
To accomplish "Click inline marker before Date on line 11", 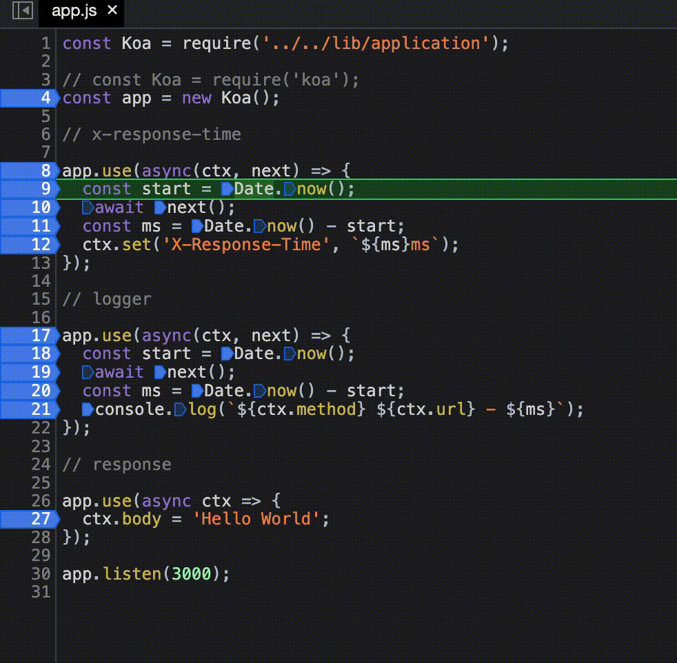I will (x=197, y=226).
